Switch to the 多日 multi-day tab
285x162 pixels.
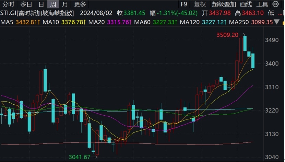pyautogui.click(x=26, y=4)
